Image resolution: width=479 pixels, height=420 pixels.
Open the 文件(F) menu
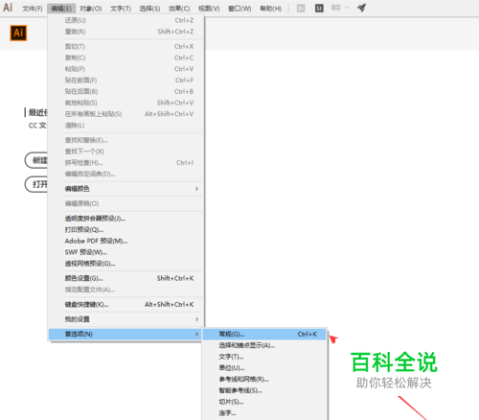(33, 9)
